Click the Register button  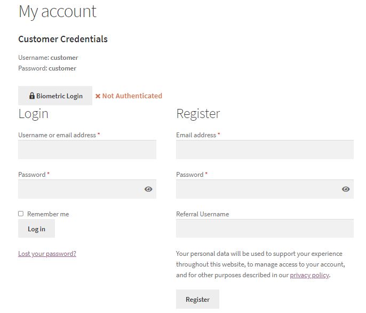pos(197,299)
